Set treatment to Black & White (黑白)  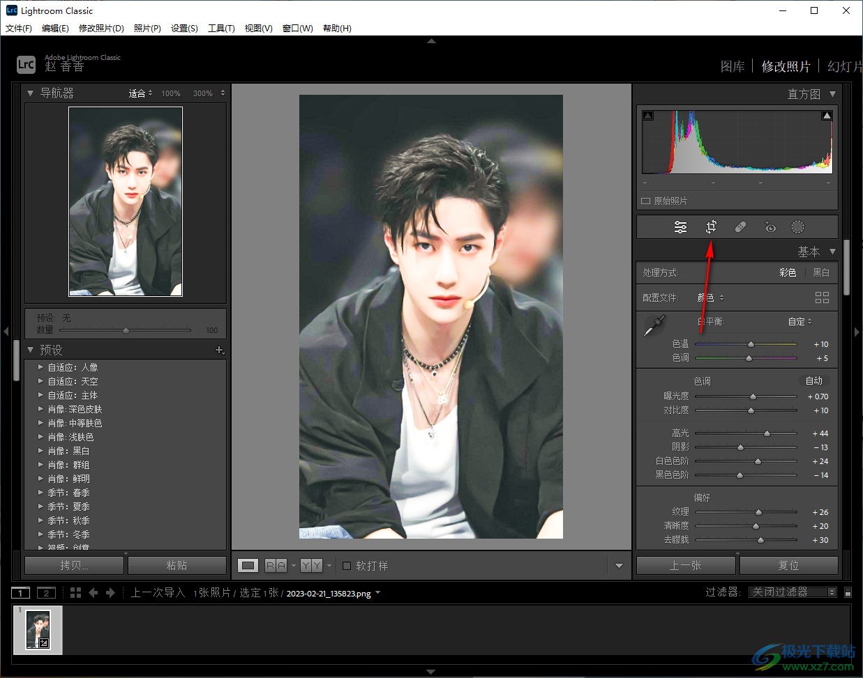(x=822, y=272)
